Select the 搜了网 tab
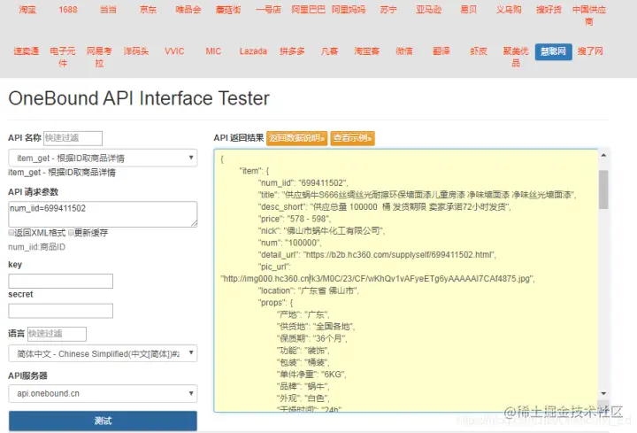The height and width of the screenshot is (433, 637). (590, 51)
